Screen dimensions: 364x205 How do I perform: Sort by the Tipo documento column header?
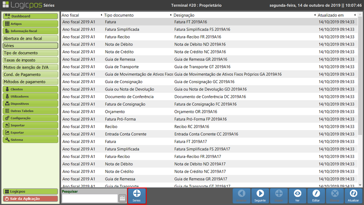pyautogui.click(x=137, y=15)
